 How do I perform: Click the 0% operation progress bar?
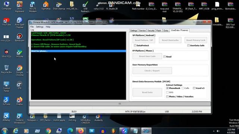[x=120, y=104]
